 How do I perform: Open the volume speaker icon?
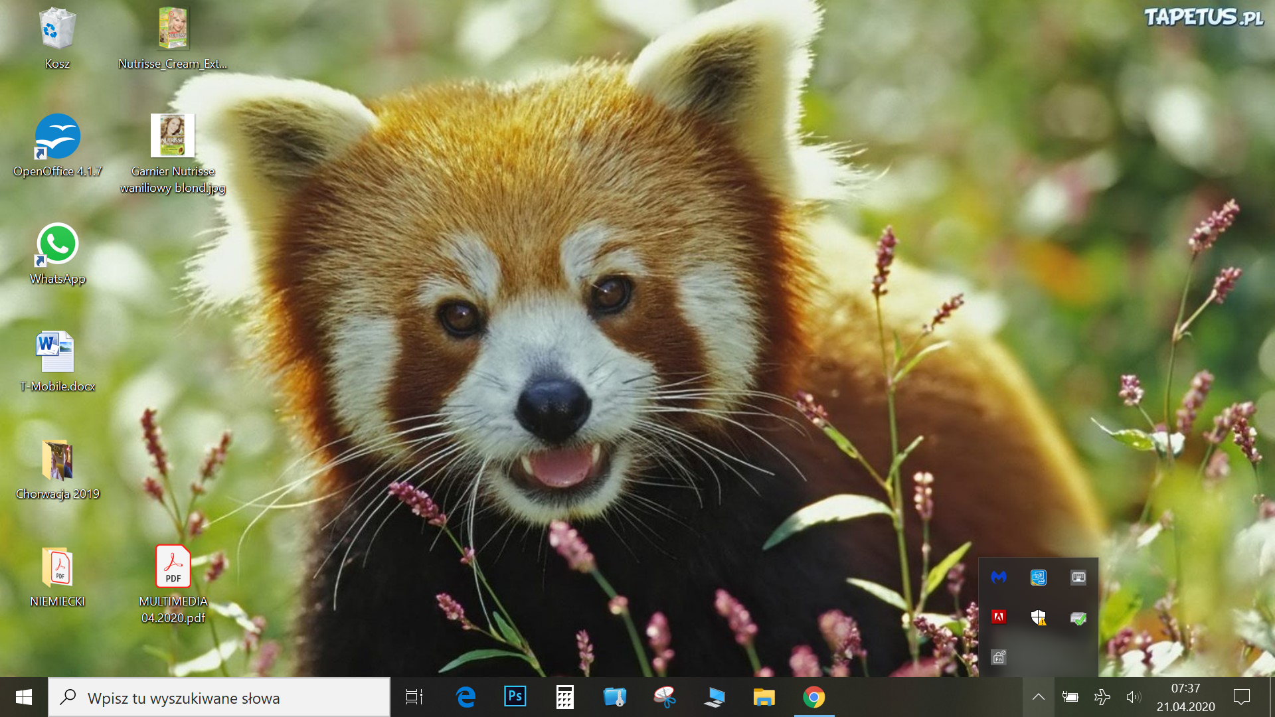pyautogui.click(x=1134, y=697)
